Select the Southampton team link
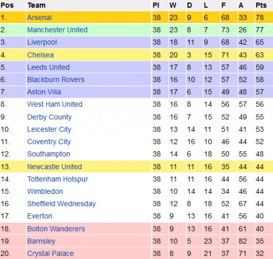 [49, 154]
